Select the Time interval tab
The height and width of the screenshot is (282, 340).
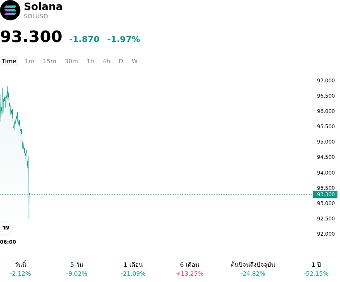click(x=9, y=61)
